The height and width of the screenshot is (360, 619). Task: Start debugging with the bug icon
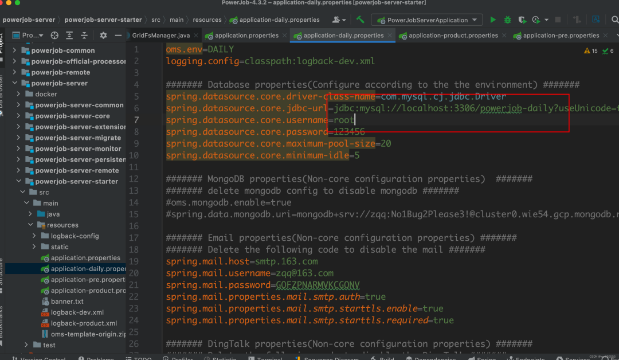(507, 20)
